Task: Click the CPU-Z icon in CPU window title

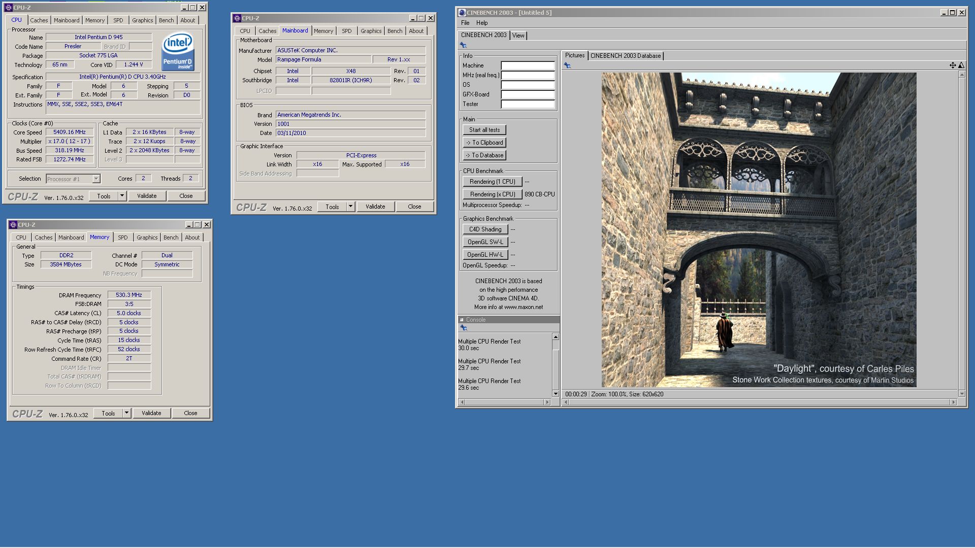Action: point(9,8)
